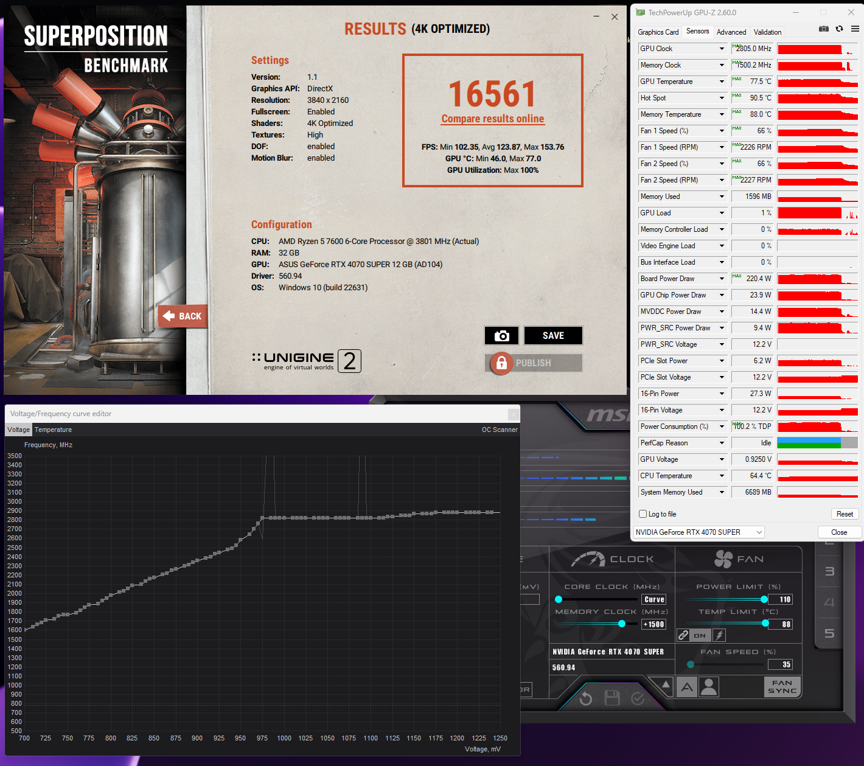
Task: Click the Power Limit 110 value field
Action: point(780,599)
